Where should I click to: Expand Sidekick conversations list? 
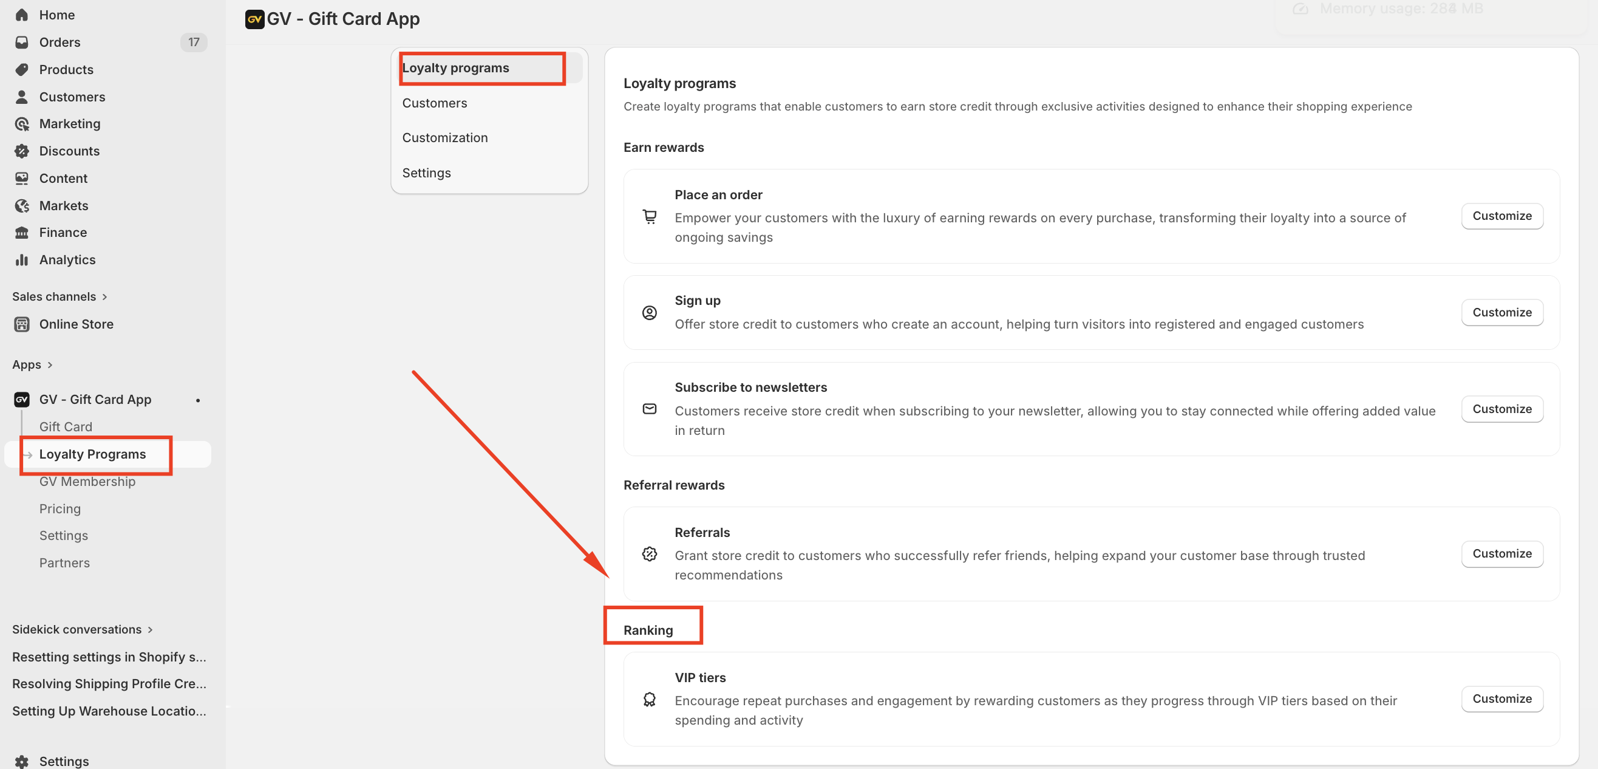tap(149, 629)
